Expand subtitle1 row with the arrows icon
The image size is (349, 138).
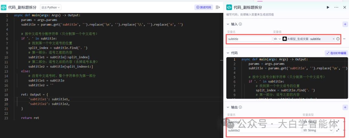(x=338, y=122)
